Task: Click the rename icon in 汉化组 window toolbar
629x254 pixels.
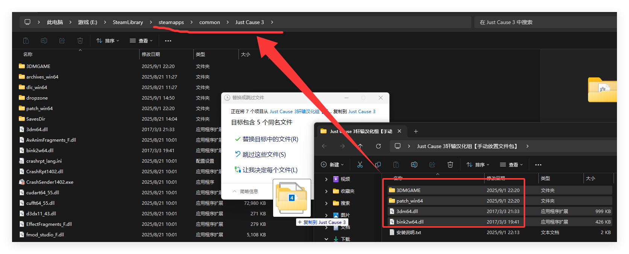Action: (414, 165)
